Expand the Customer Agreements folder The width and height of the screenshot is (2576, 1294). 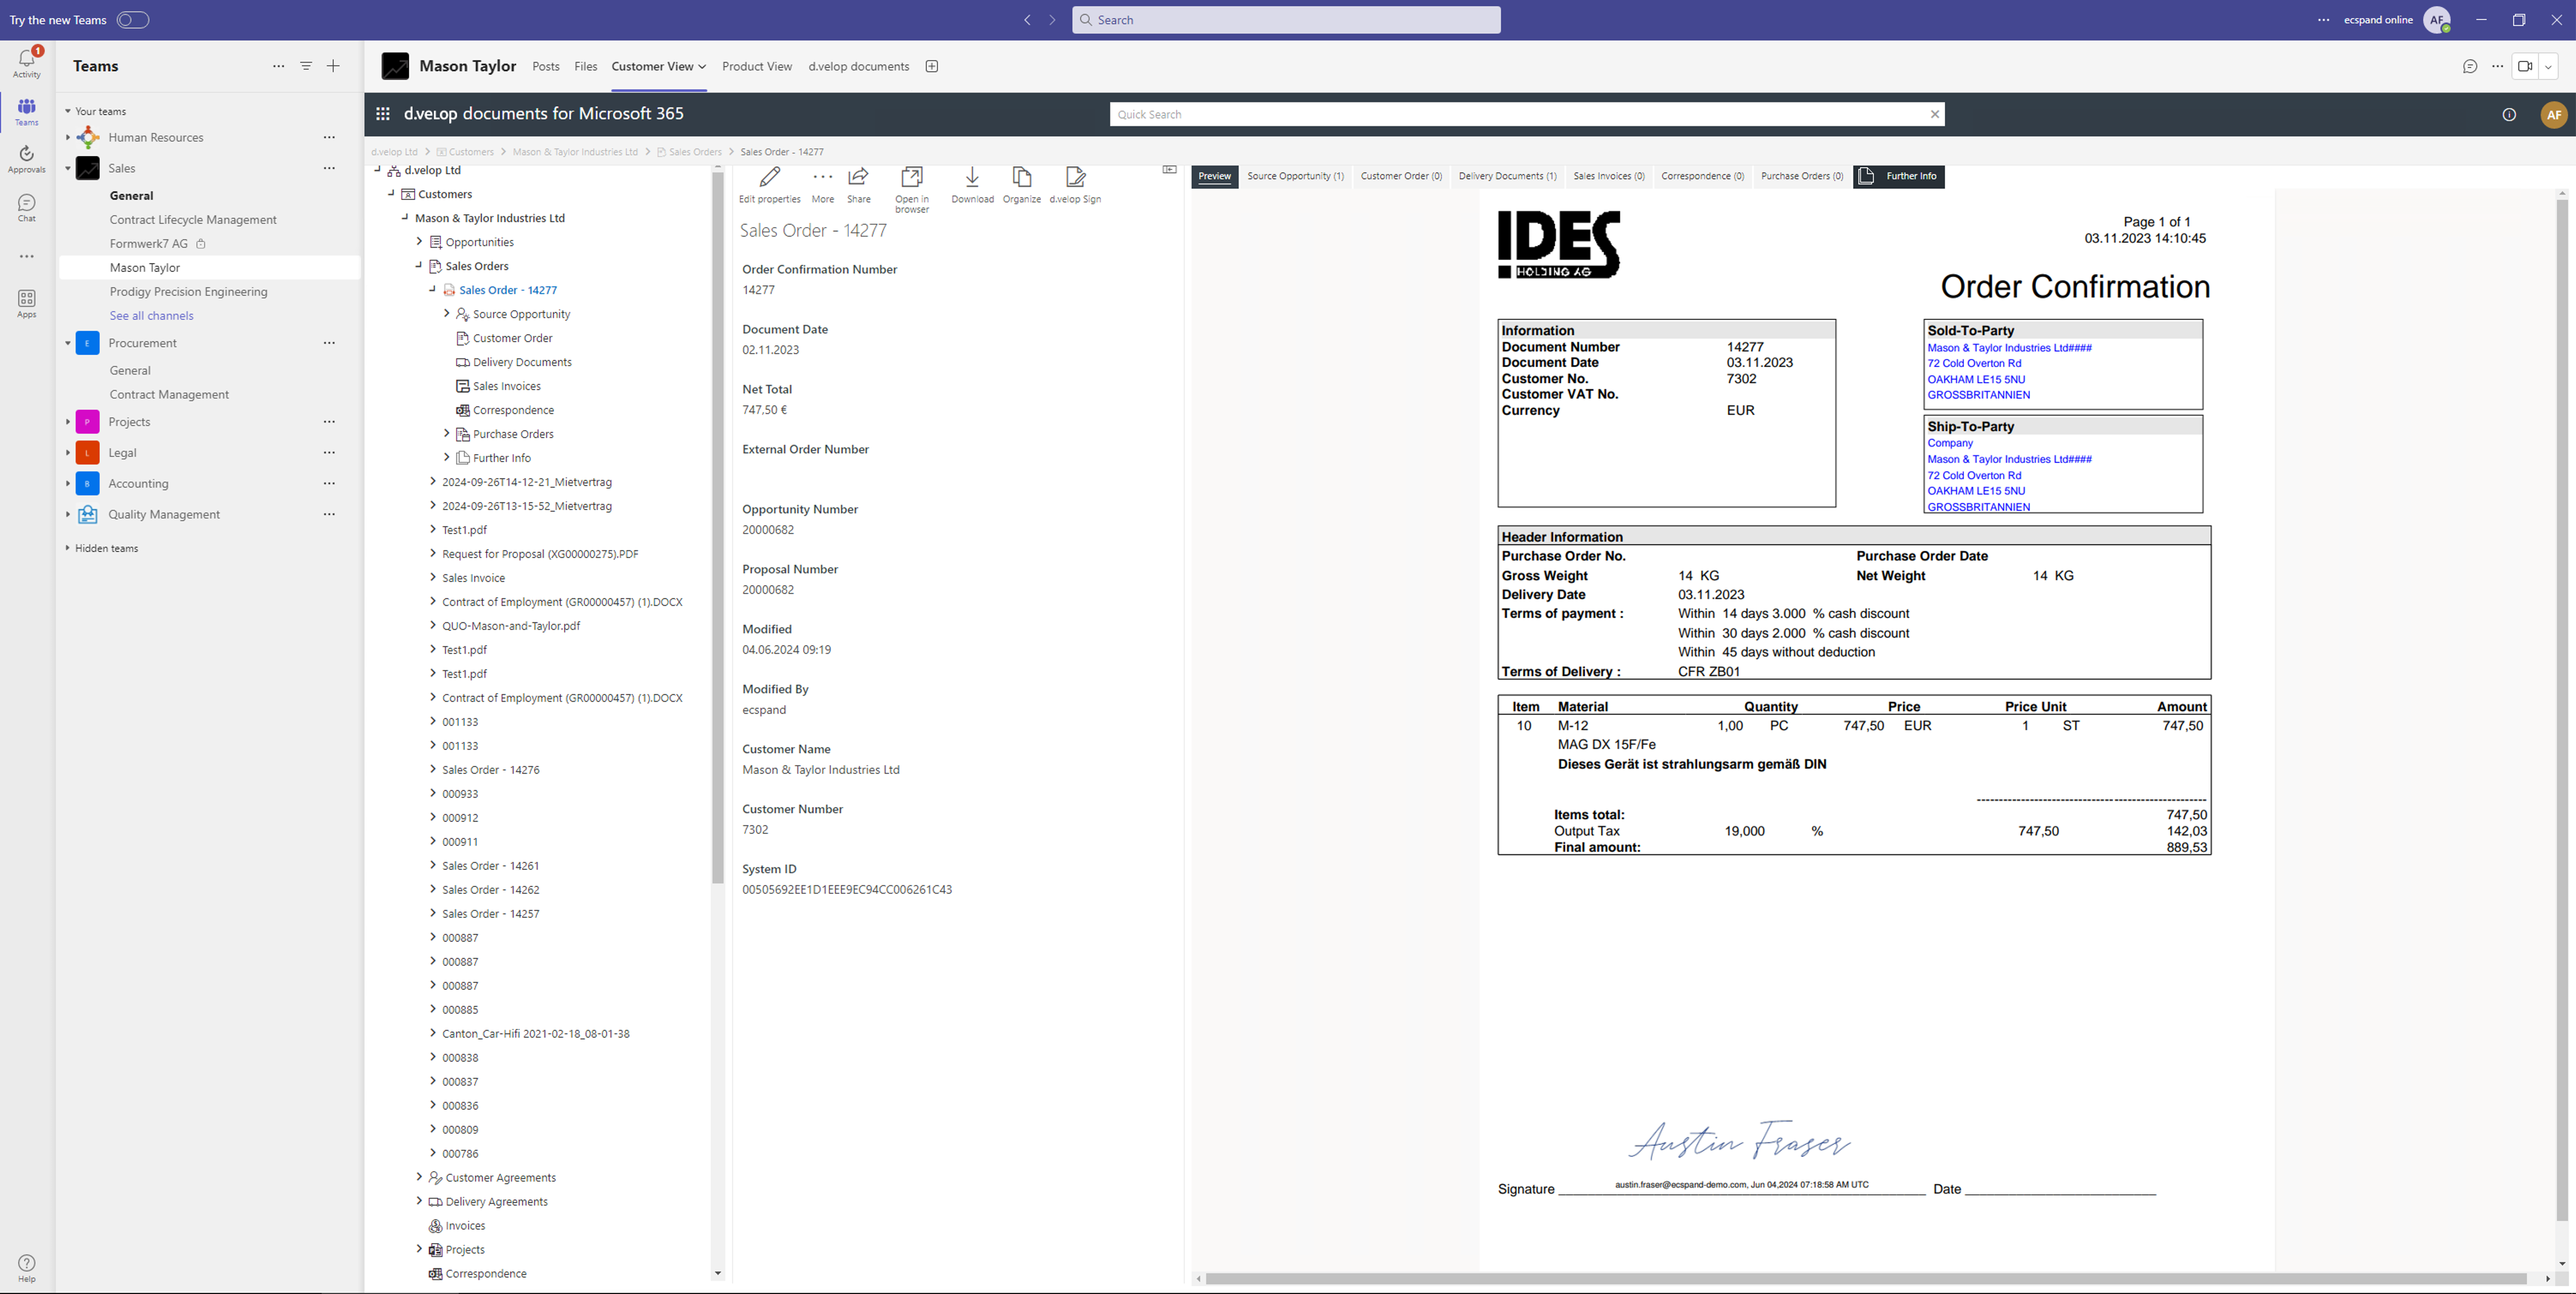[x=419, y=1177]
